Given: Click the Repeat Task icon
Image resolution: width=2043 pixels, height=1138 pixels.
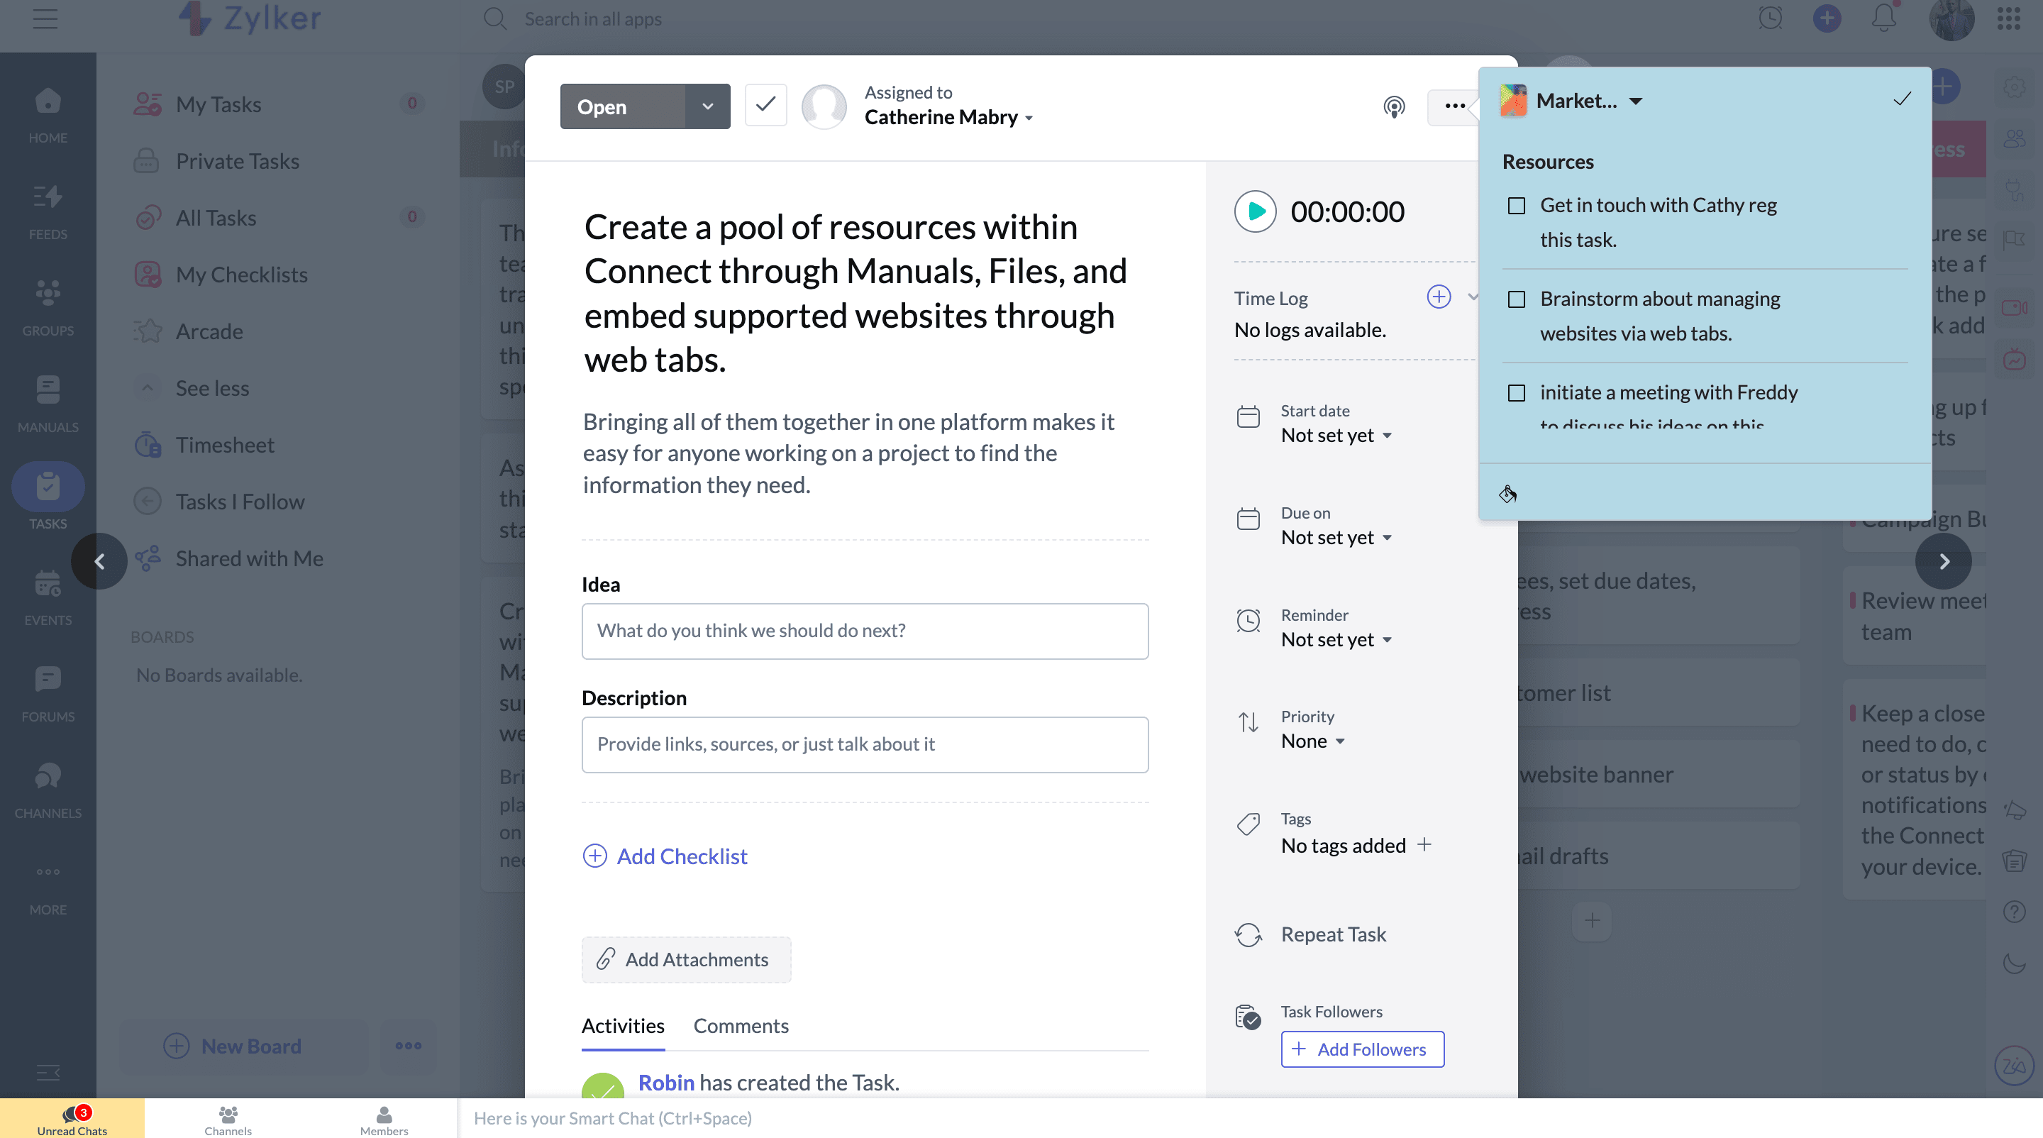Looking at the screenshot, I should click(1248, 934).
